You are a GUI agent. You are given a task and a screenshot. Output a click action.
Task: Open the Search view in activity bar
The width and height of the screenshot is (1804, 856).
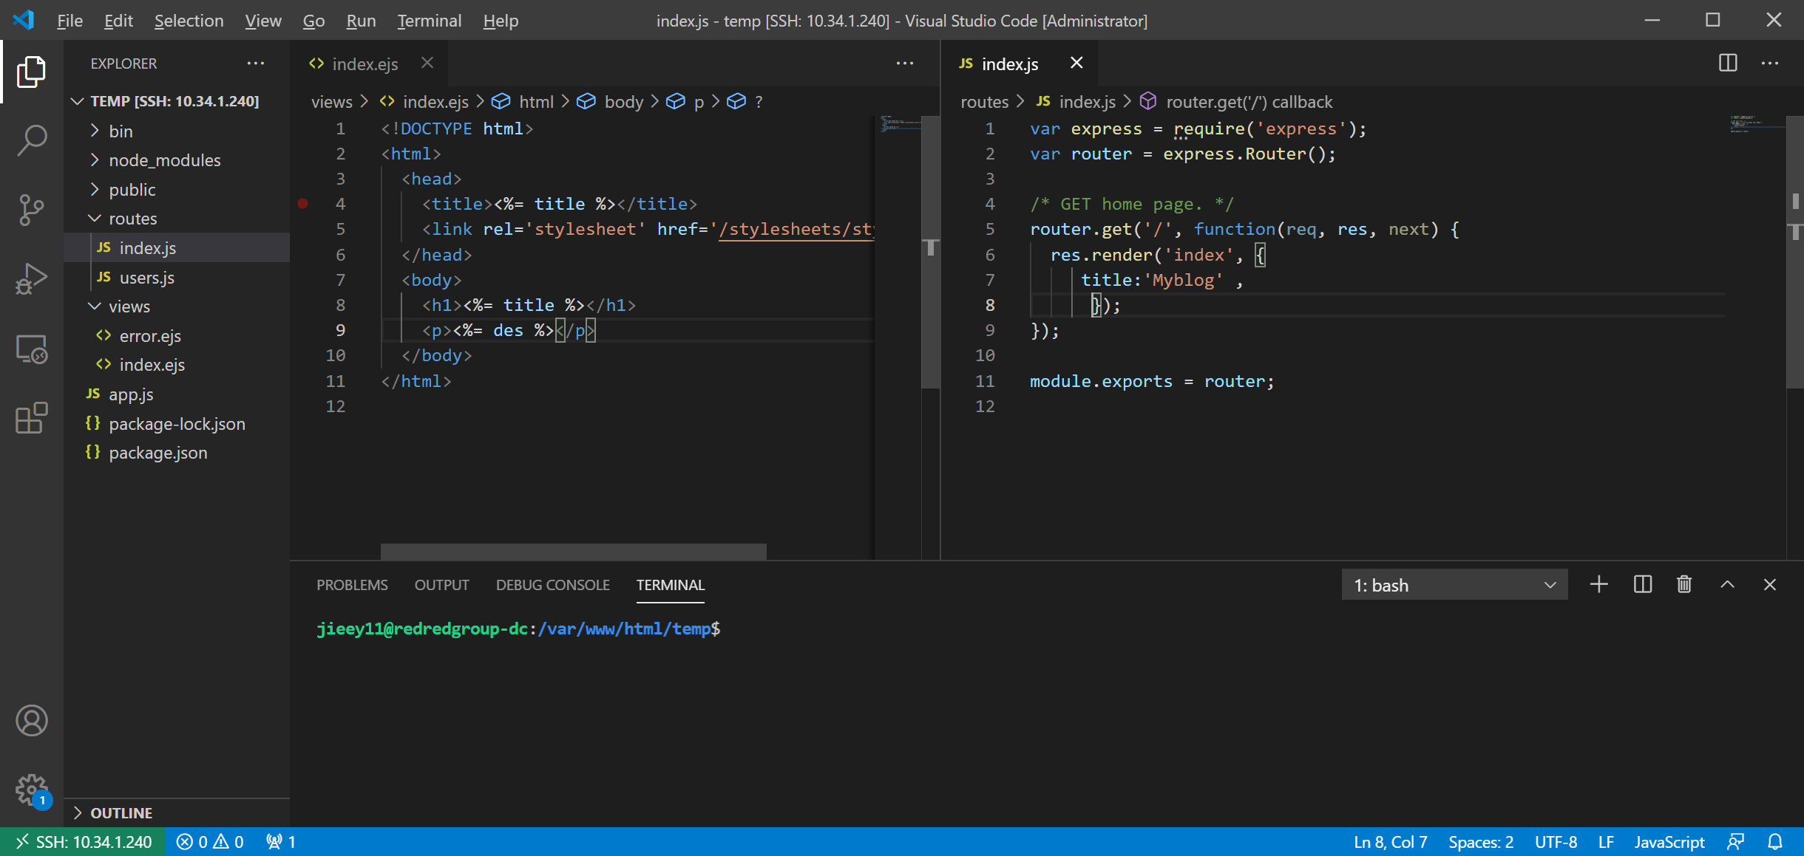[x=32, y=140]
